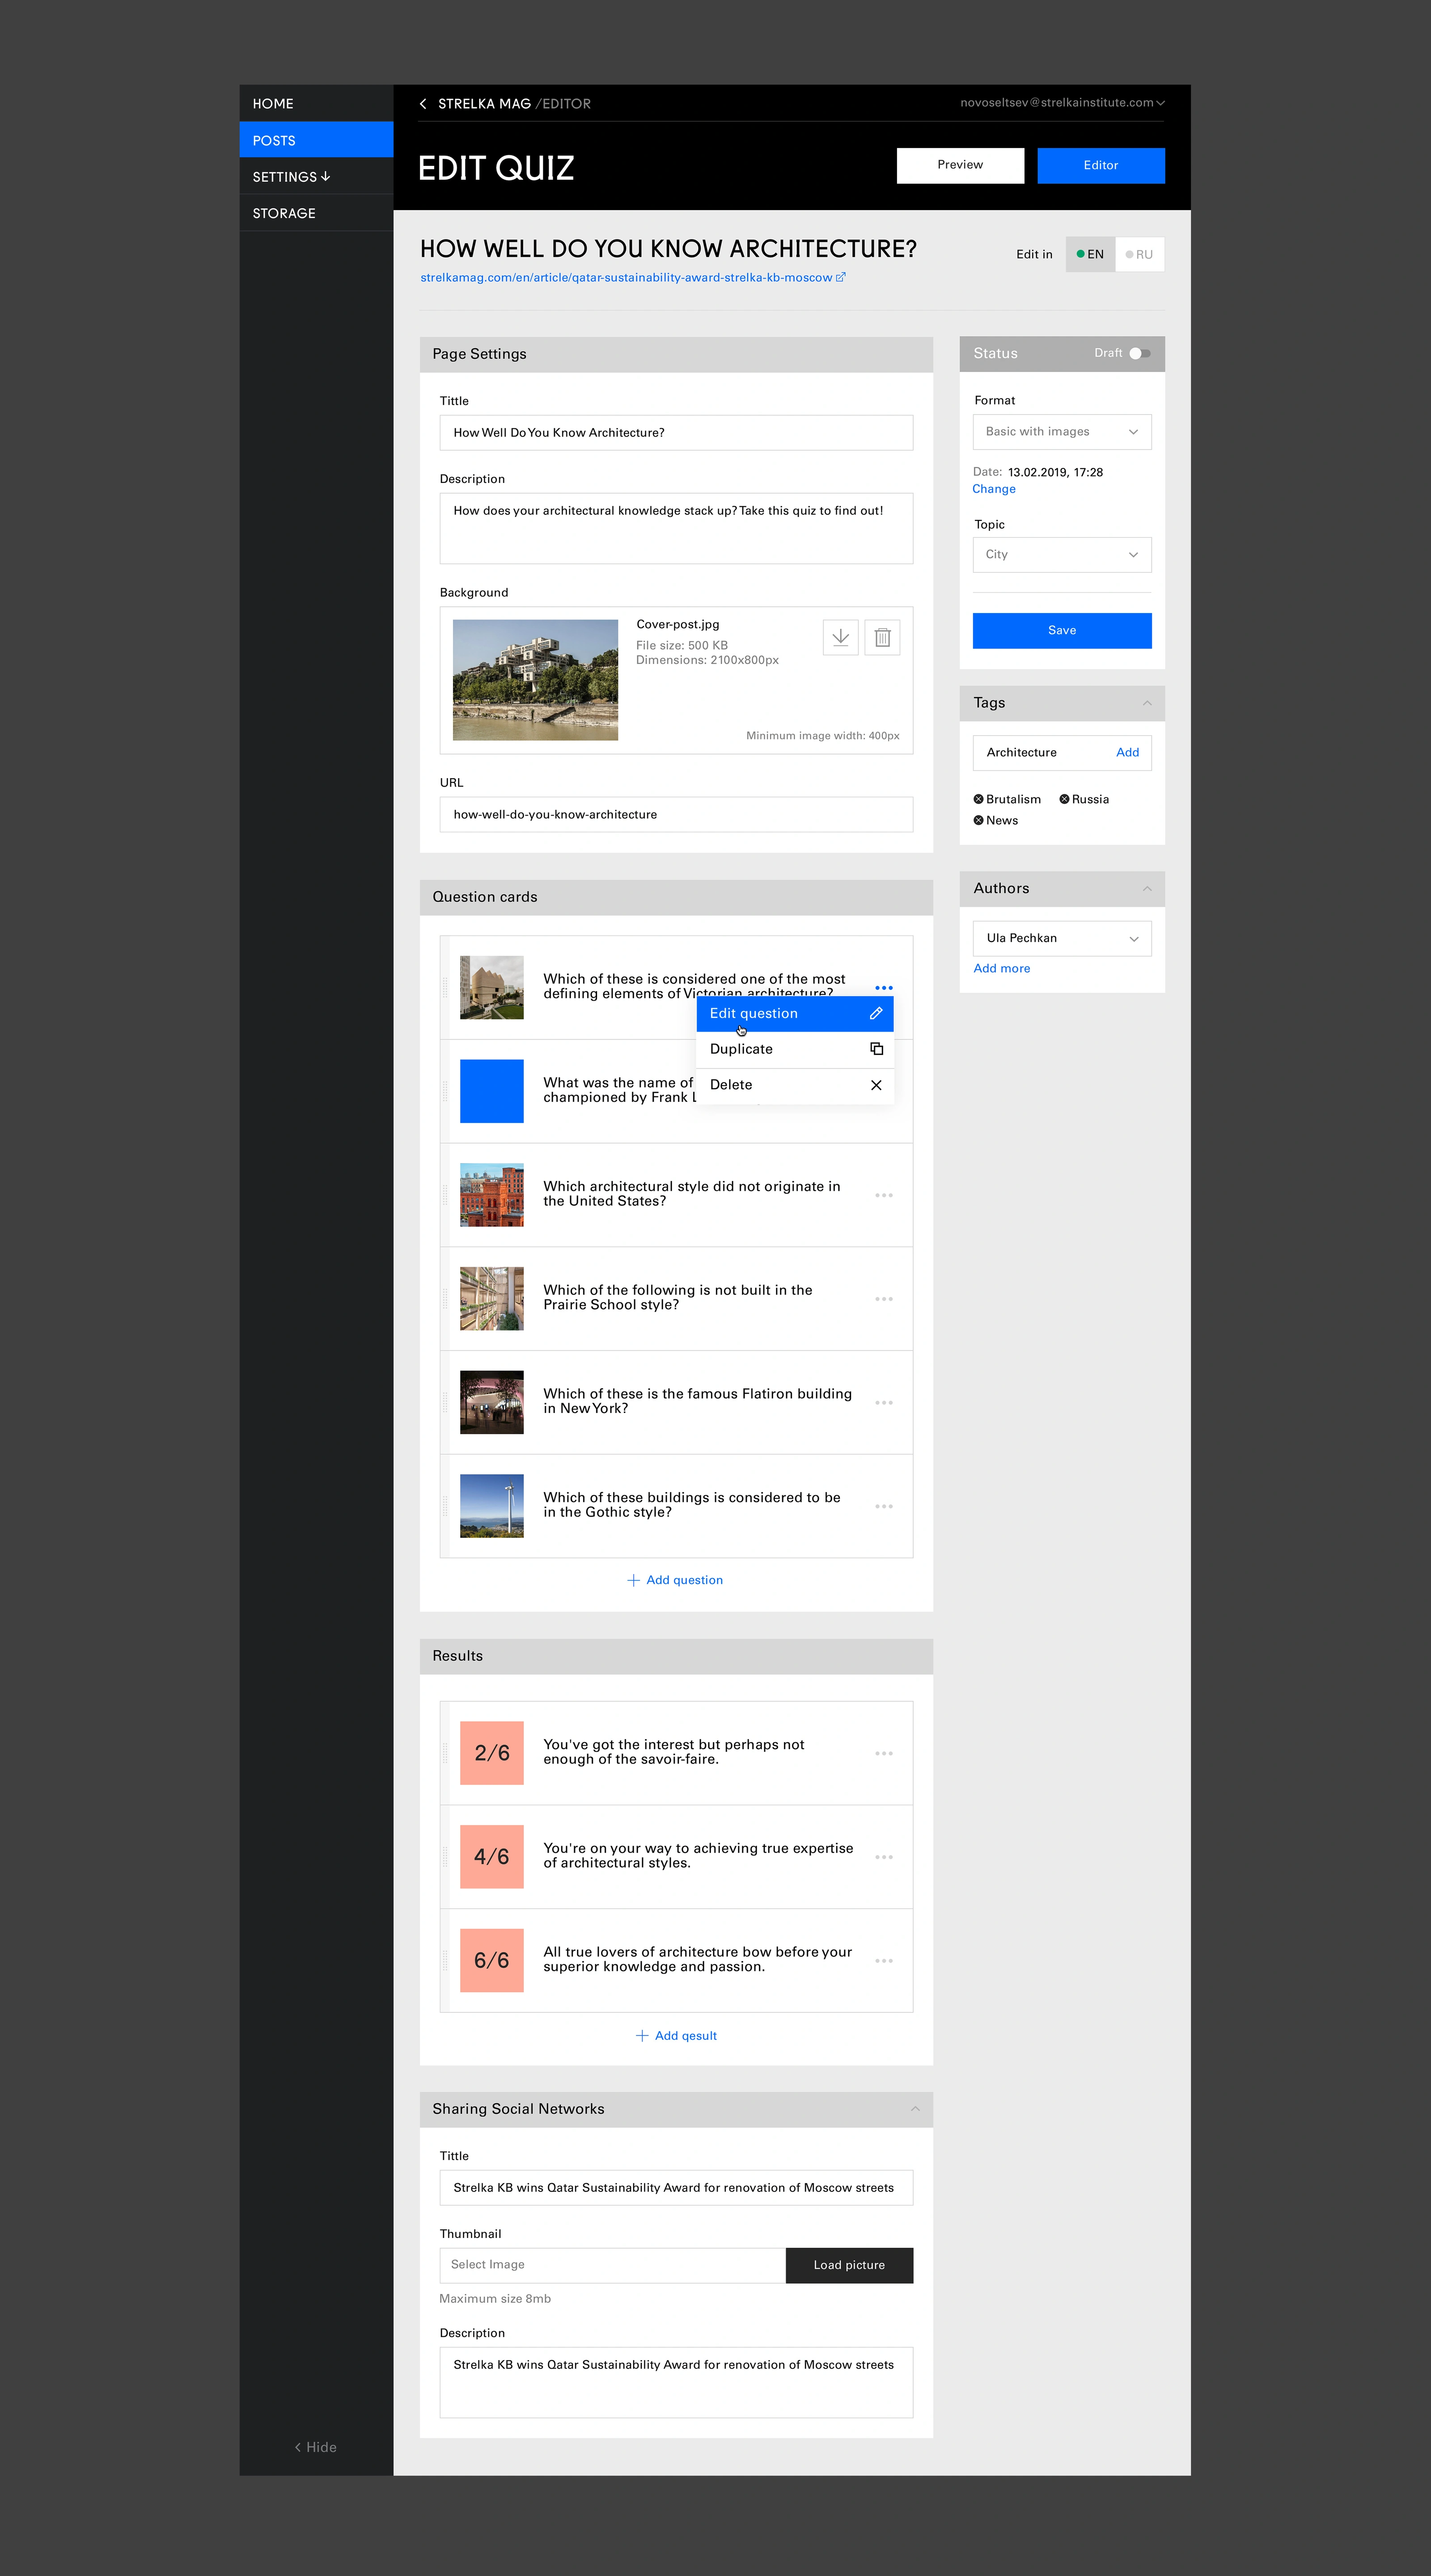Click the Add link in the tag field

tap(1127, 752)
